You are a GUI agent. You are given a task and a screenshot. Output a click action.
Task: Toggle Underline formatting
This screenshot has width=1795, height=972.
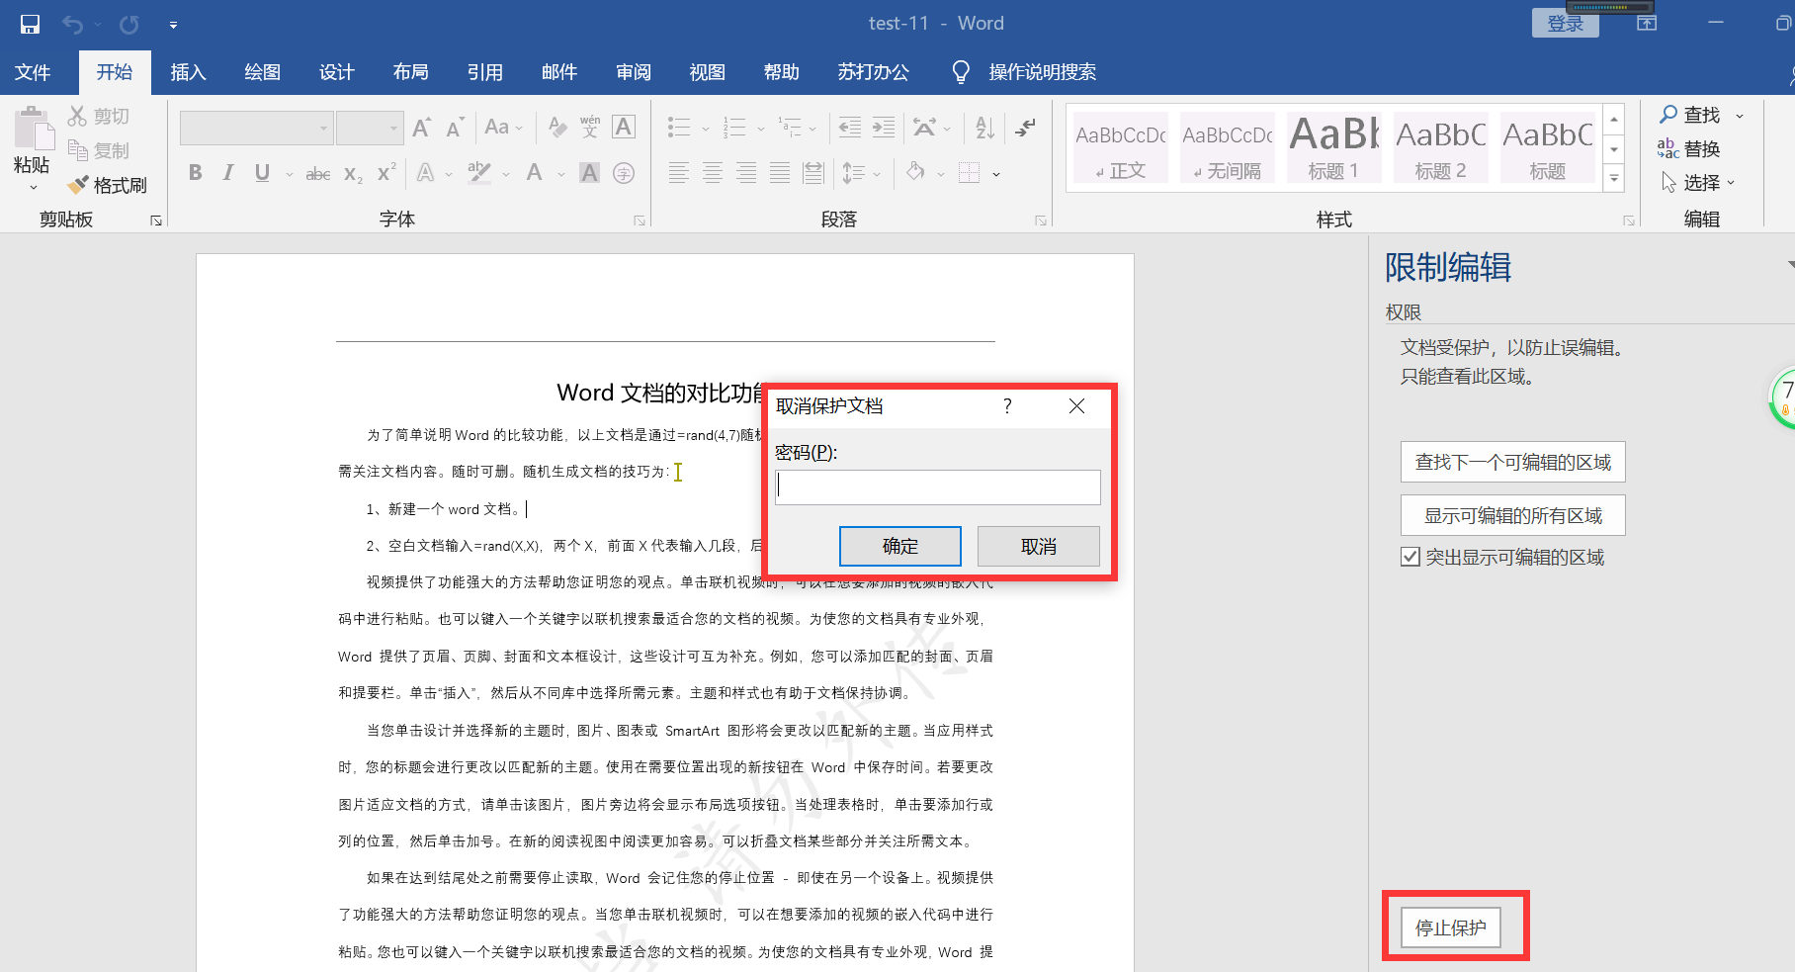click(x=262, y=173)
